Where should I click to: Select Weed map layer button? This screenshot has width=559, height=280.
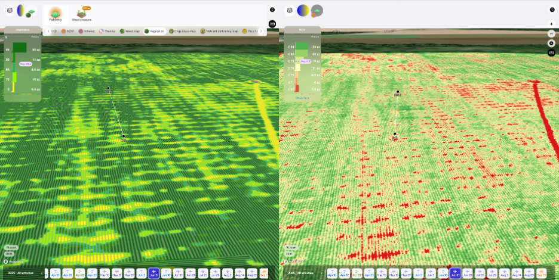[x=130, y=31]
